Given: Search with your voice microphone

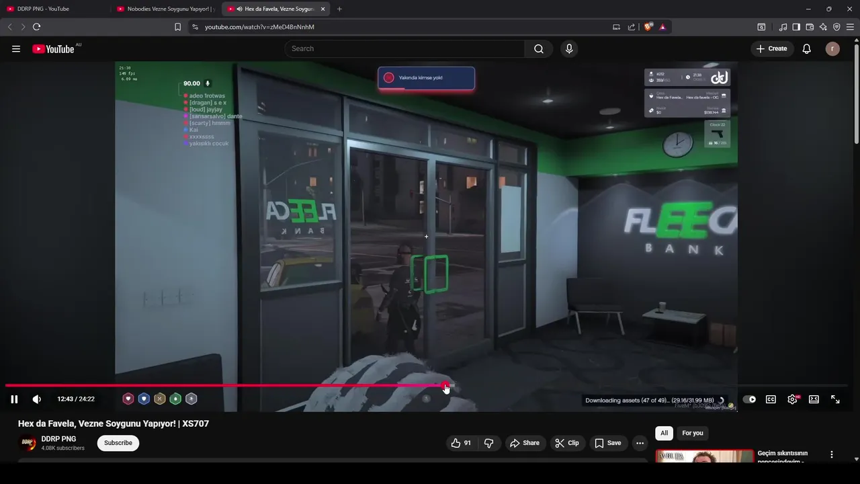Looking at the screenshot, I should pos(569,48).
